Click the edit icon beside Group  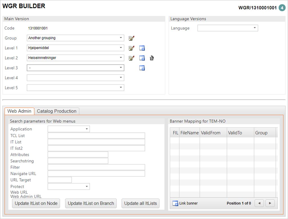[131, 38]
